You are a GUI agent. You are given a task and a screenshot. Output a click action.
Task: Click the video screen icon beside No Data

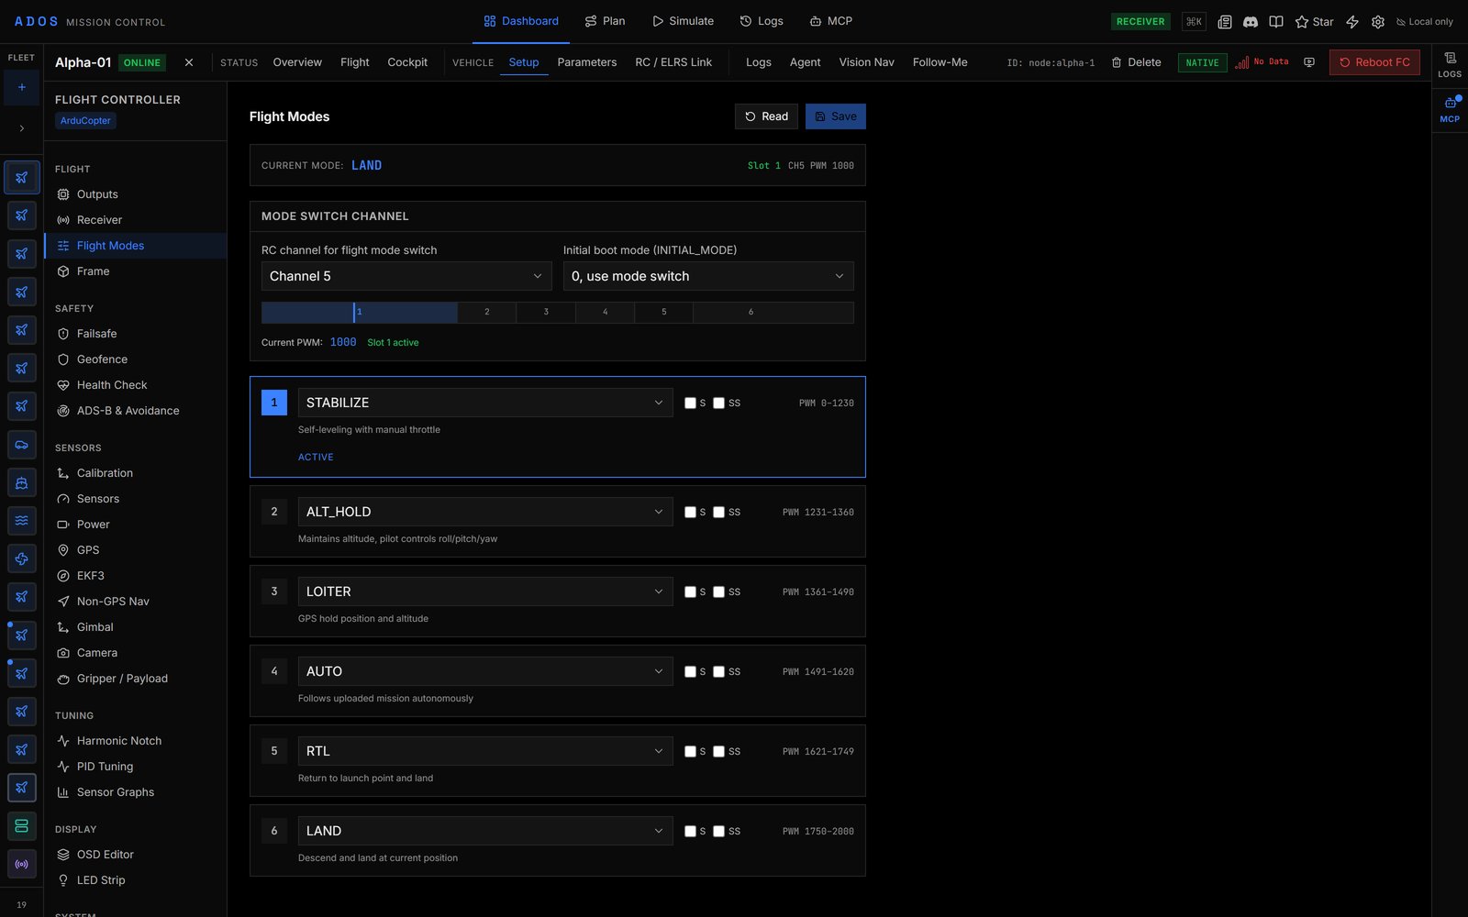1309,62
